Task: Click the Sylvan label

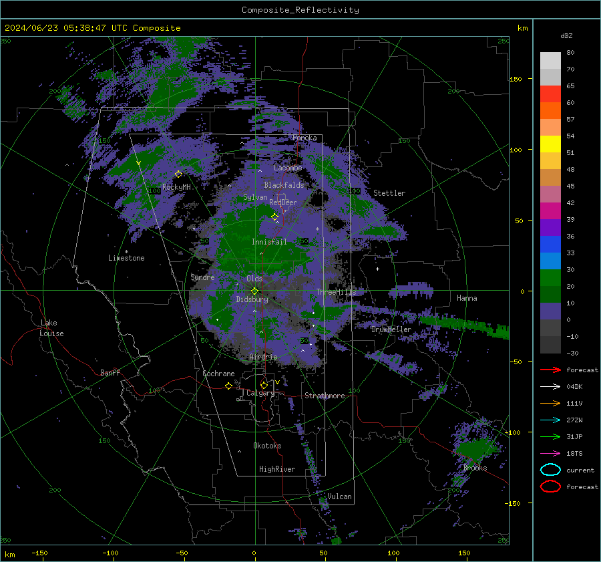Action: [x=255, y=198]
